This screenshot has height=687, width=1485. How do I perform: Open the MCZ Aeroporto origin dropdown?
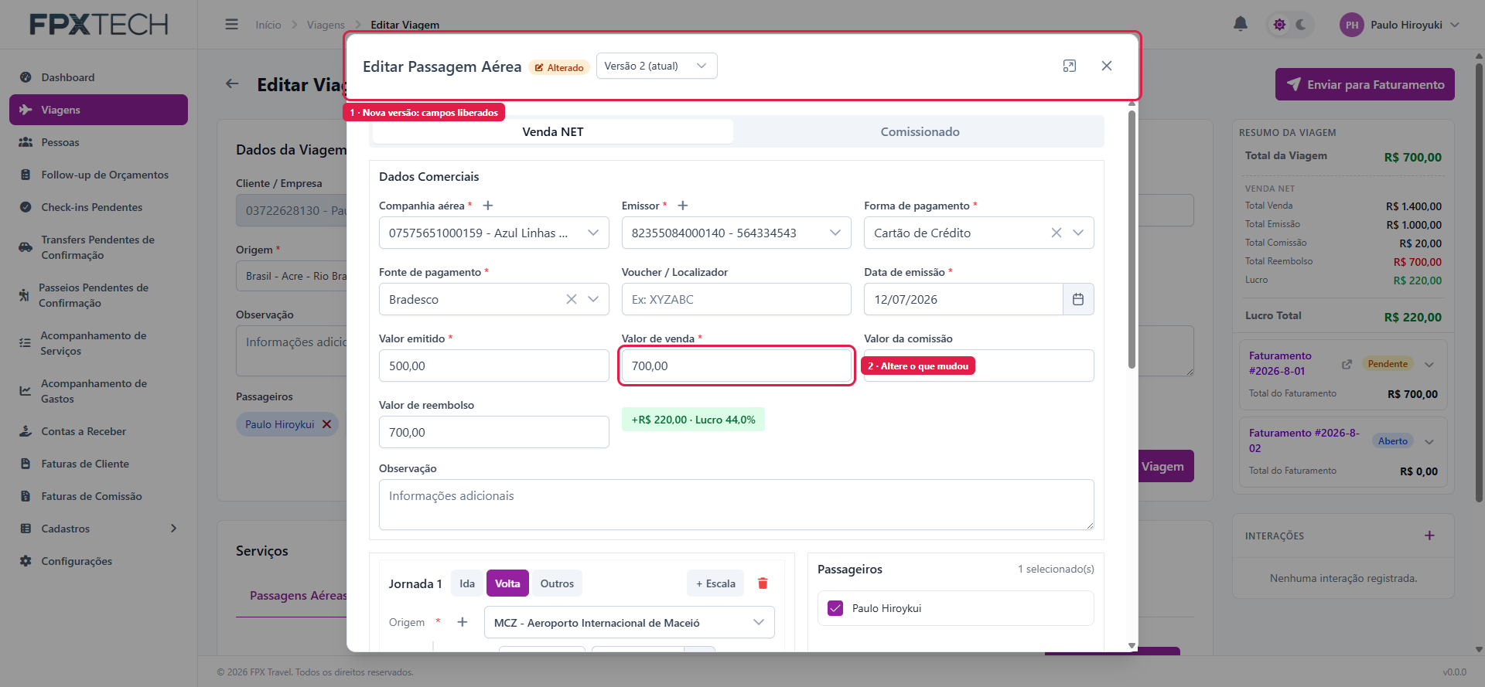pos(629,622)
